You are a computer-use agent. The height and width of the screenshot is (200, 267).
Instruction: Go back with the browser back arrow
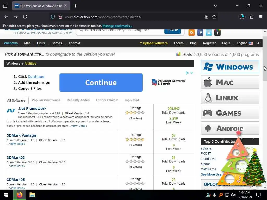click(x=6, y=17)
